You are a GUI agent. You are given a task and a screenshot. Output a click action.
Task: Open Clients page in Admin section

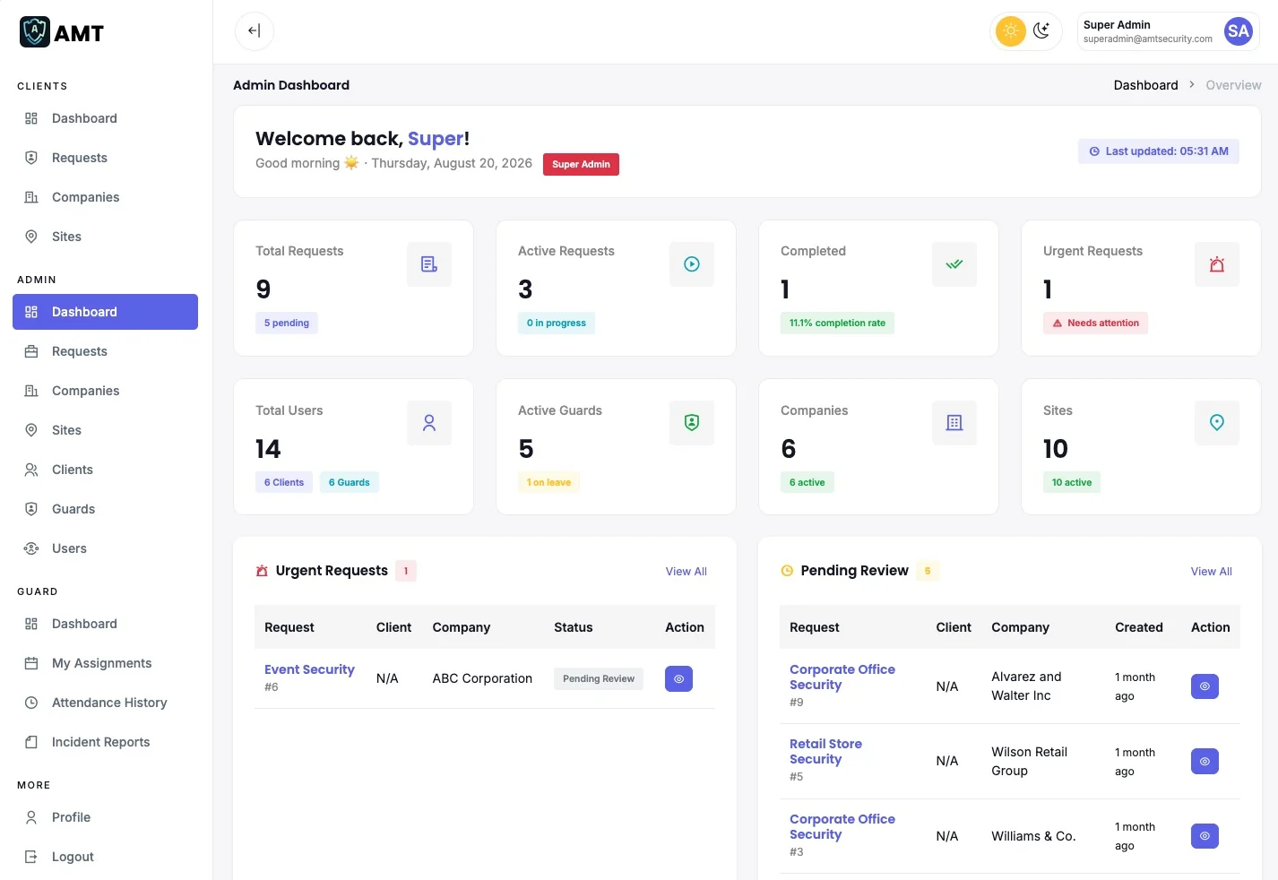point(105,470)
